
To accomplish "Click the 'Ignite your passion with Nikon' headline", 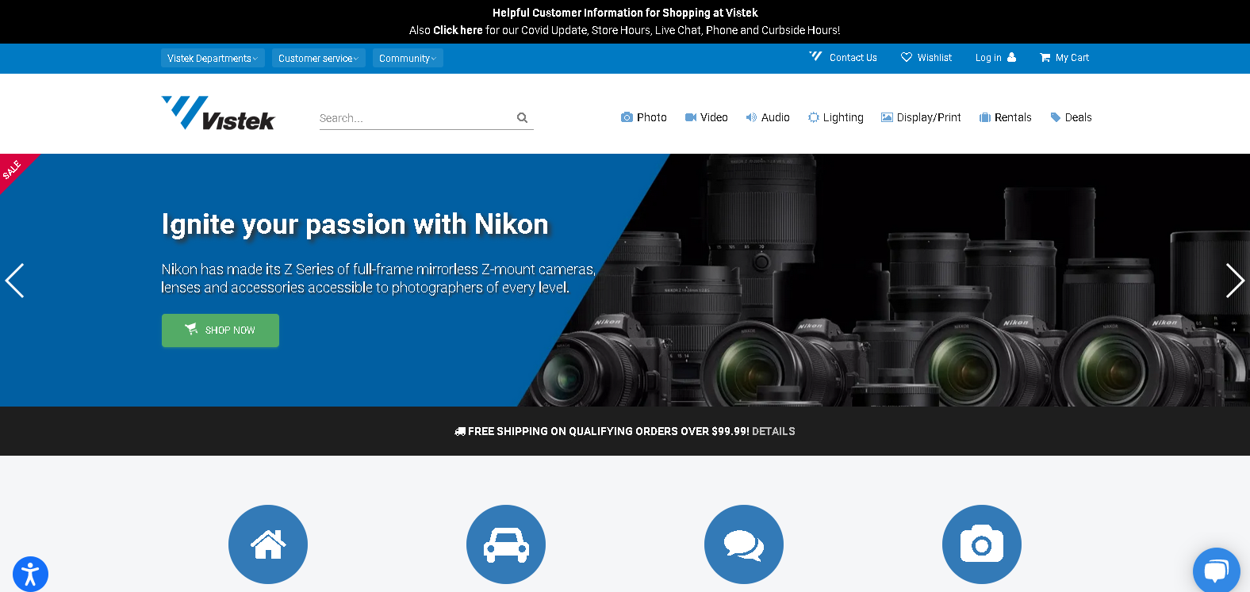I will tap(355, 224).
